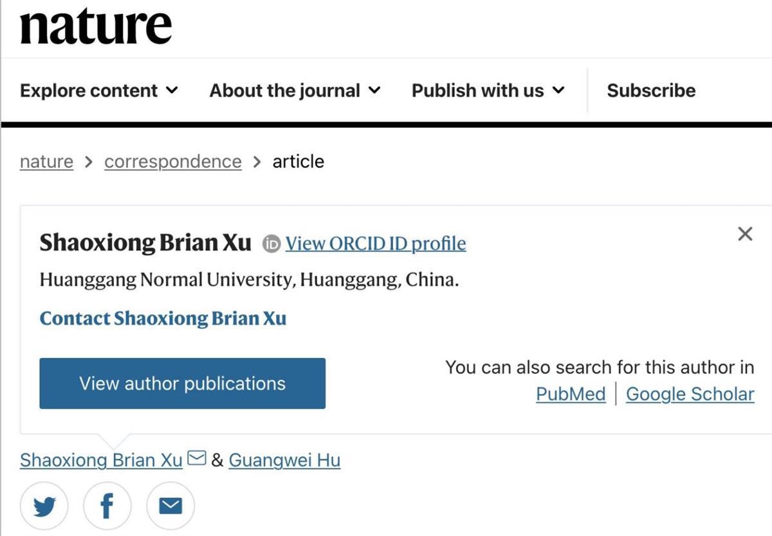Click View author publications button
Viewport: 772px width, 536px height.
182,384
